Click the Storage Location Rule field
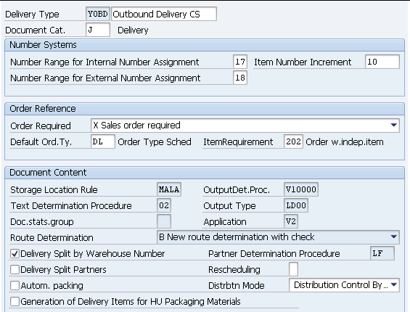410x312 pixels. pyautogui.click(x=169, y=189)
